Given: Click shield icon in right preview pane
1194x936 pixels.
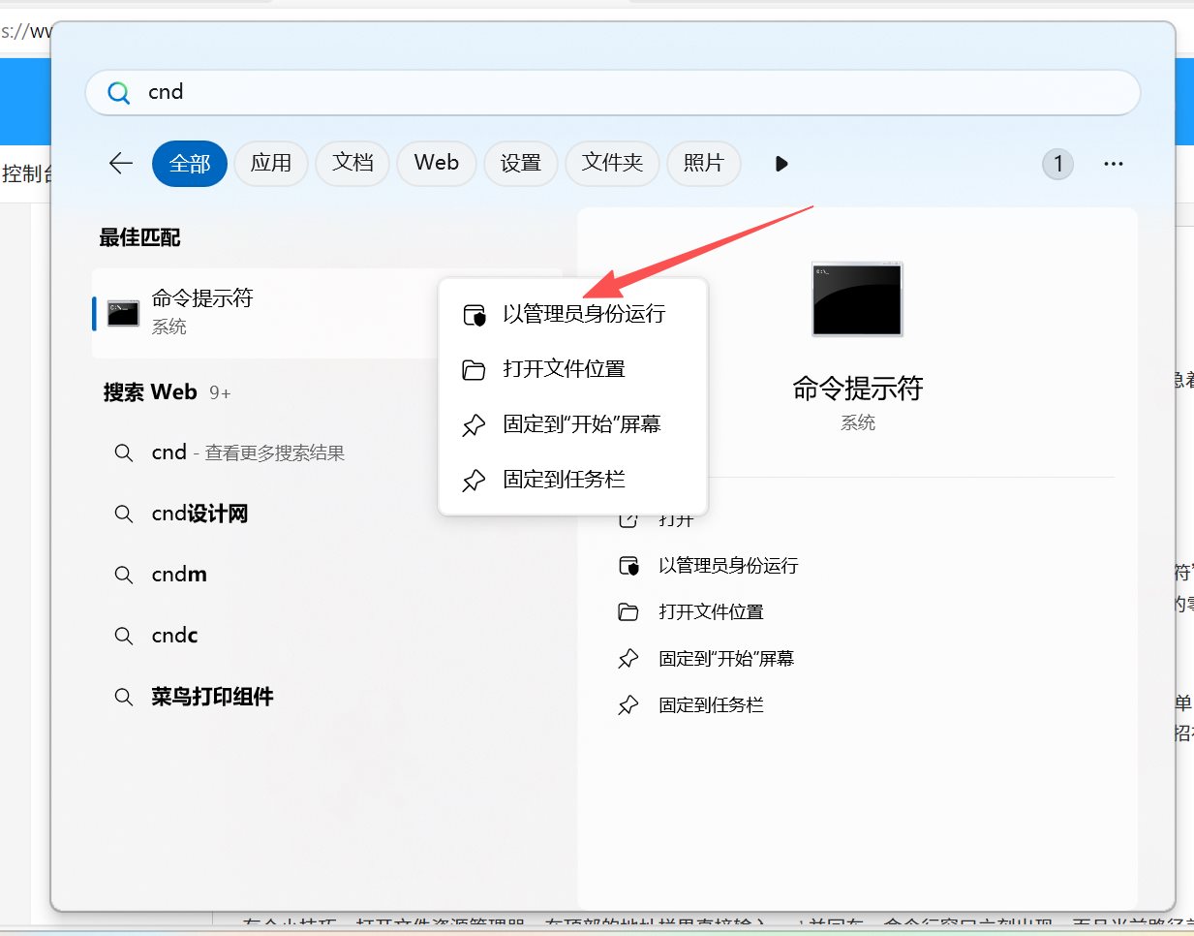Looking at the screenshot, I should click(x=628, y=566).
